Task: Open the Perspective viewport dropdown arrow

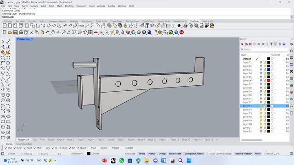Action: click(32, 39)
